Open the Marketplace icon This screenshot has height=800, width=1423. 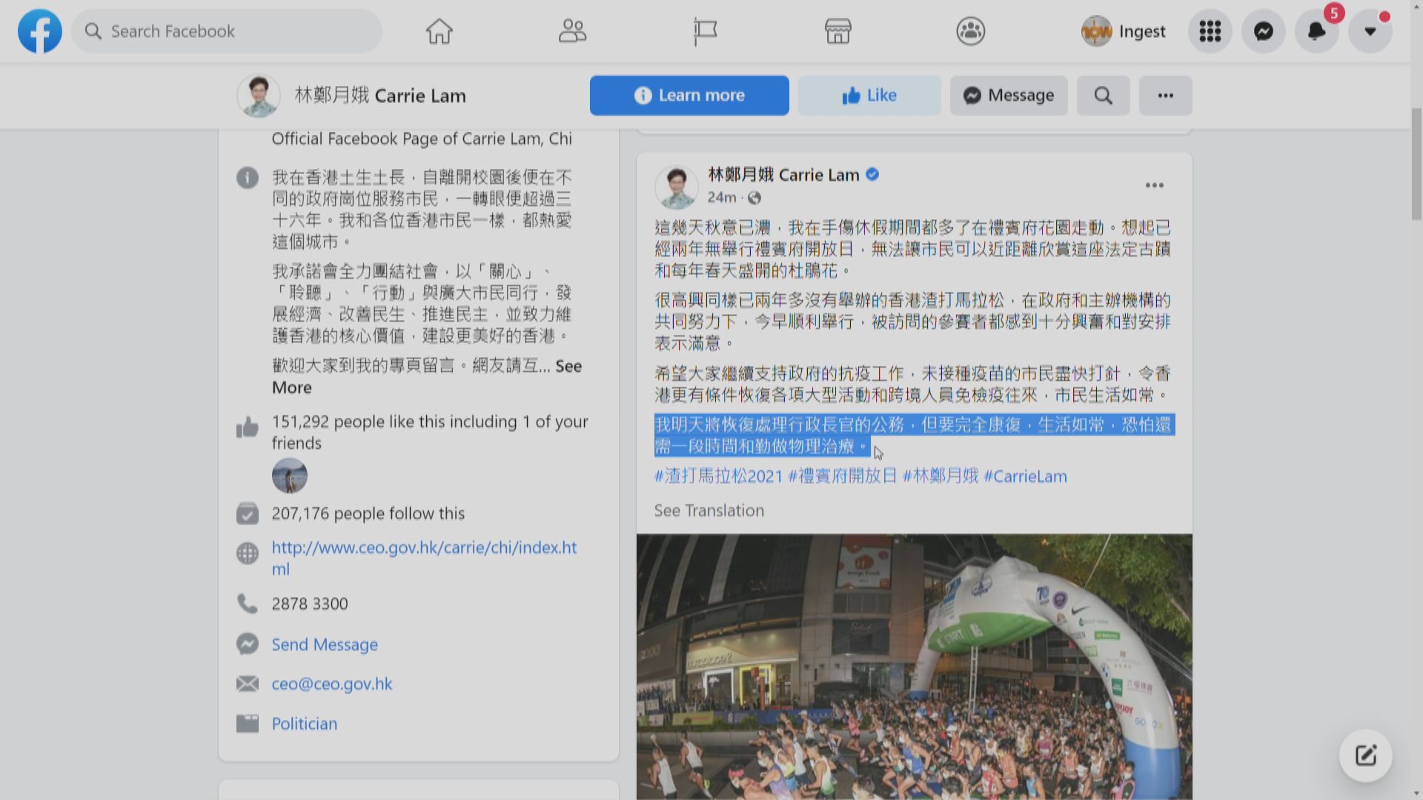(x=837, y=31)
